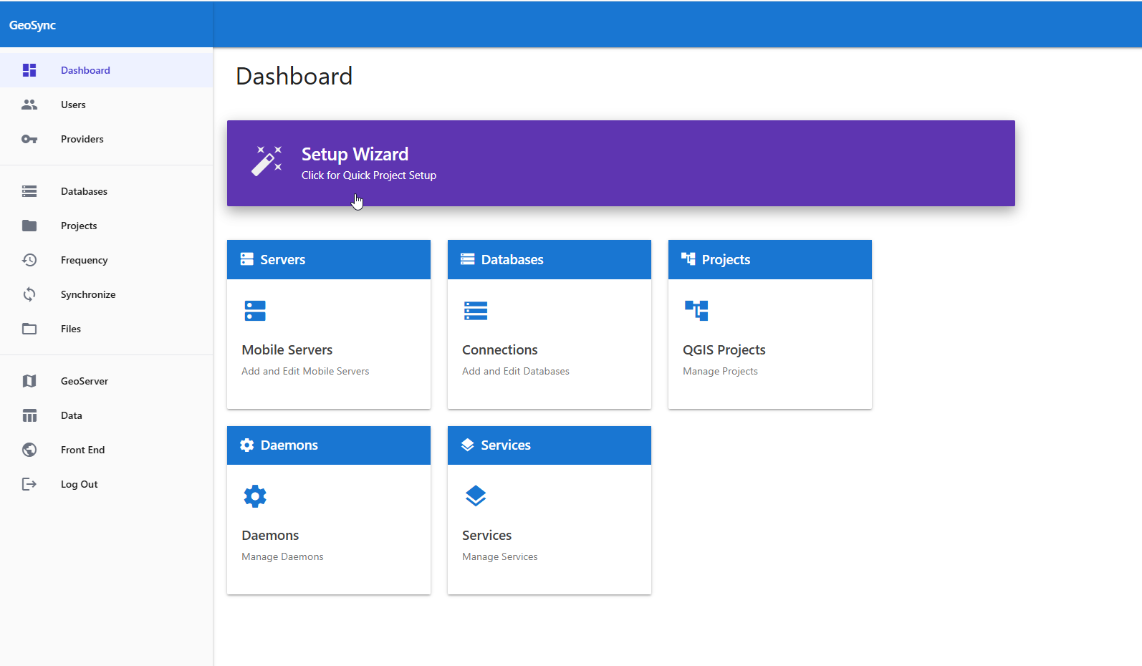Click the Databases storage icon in sidebar
The width and height of the screenshot is (1142, 666).
[x=29, y=191]
